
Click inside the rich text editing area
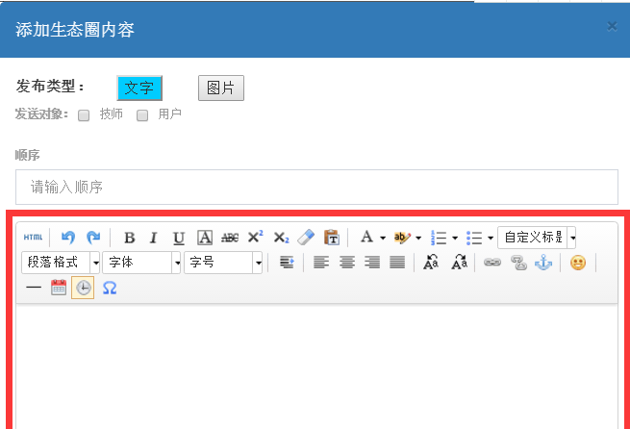coord(316,367)
